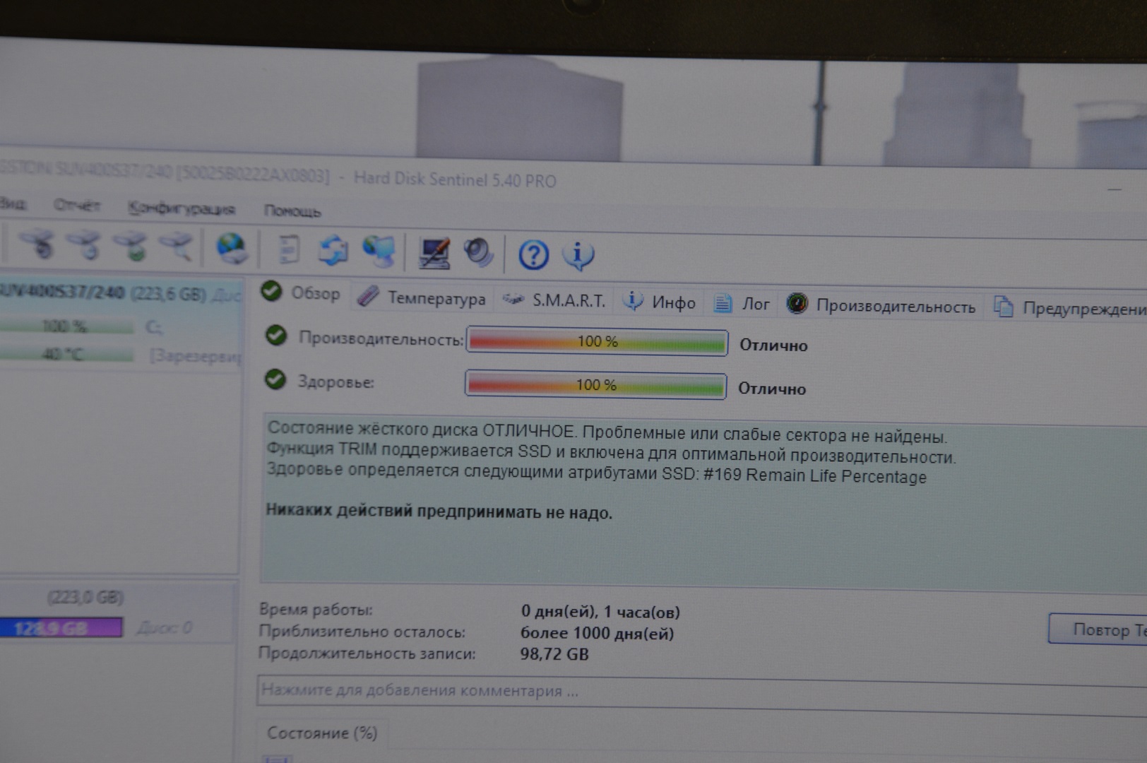1147x763 pixels.
Task: Click the speaker sound toolbar icon
Action: (x=479, y=253)
